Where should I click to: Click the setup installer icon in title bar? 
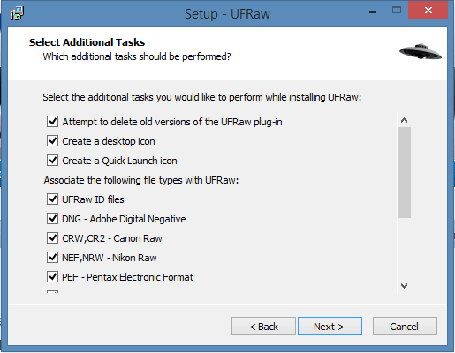pos(17,13)
